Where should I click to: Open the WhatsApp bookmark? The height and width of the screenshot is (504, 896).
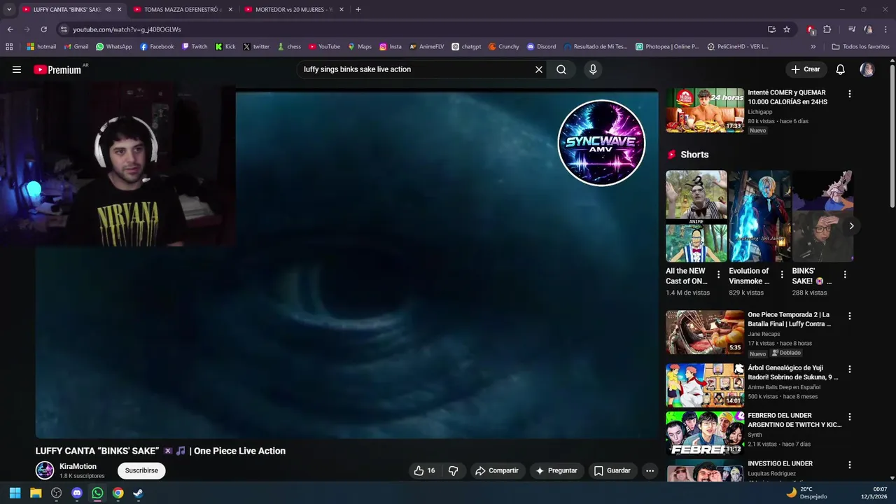pyautogui.click(x=113, y=47)
